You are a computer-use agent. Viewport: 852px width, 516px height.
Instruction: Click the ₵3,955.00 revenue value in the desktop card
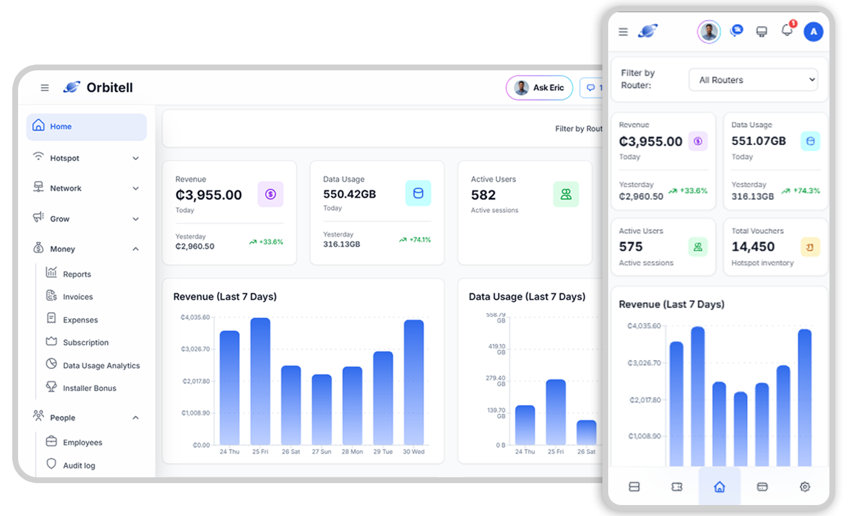[208, 195]
